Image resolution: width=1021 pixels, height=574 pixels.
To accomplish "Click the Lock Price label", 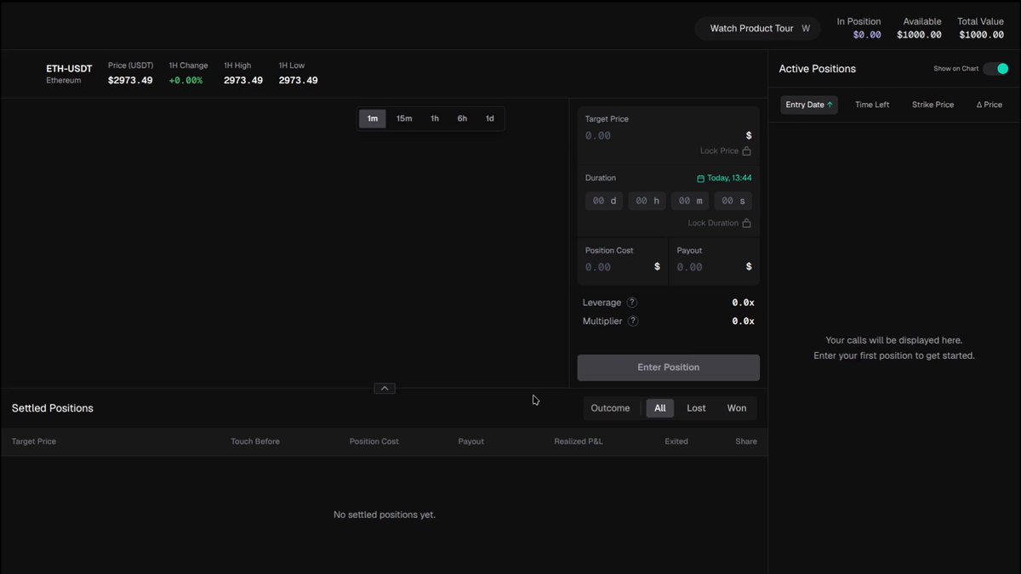I will point(719,151).
